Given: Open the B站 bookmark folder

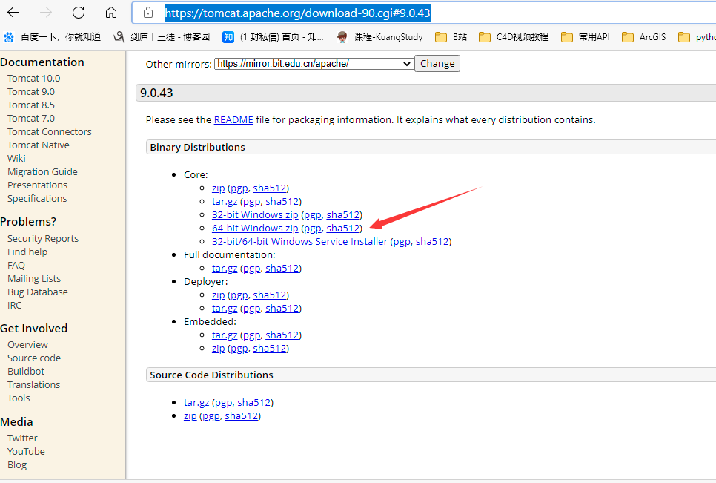Looking at the screenshot, I should 451,37.
